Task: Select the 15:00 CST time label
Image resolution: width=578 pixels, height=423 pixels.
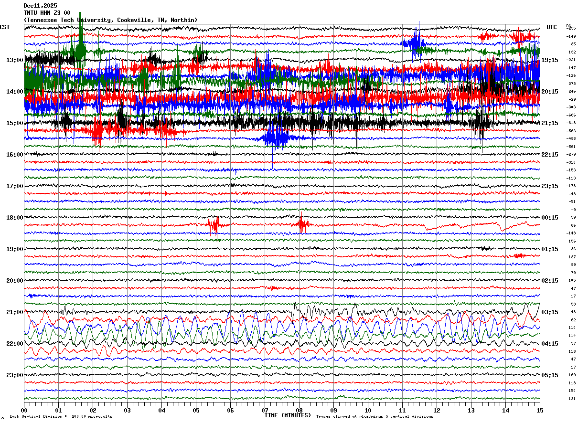Action: pyautogui.click(x=15, y=123)
